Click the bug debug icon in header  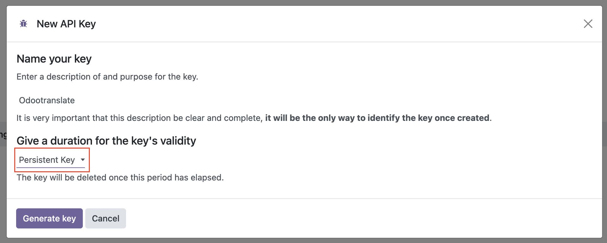(23, 24)
